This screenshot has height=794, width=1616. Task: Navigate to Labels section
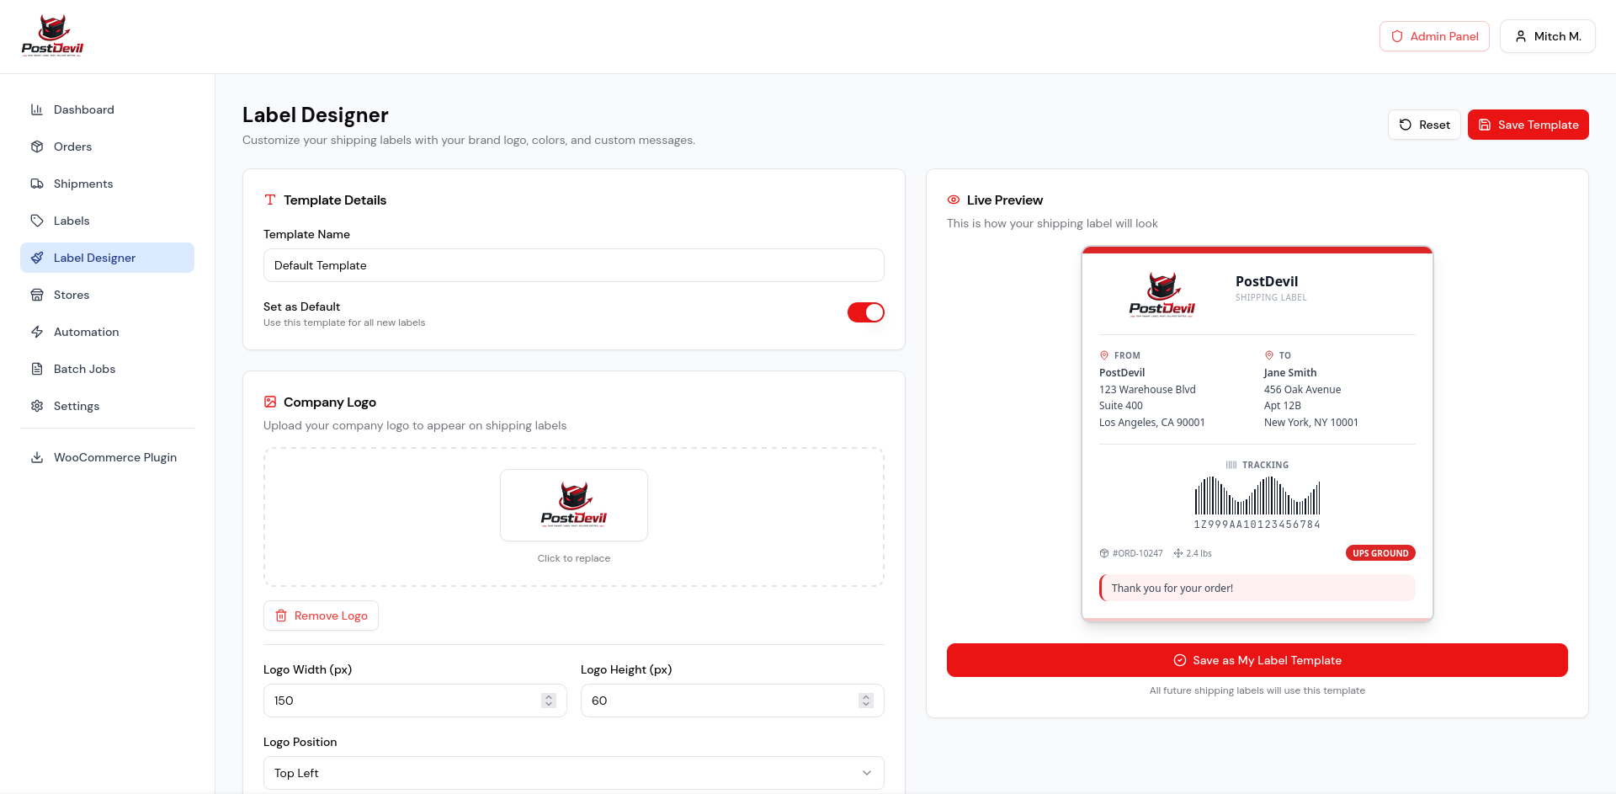pyautogui.click(x=107, y=221)
